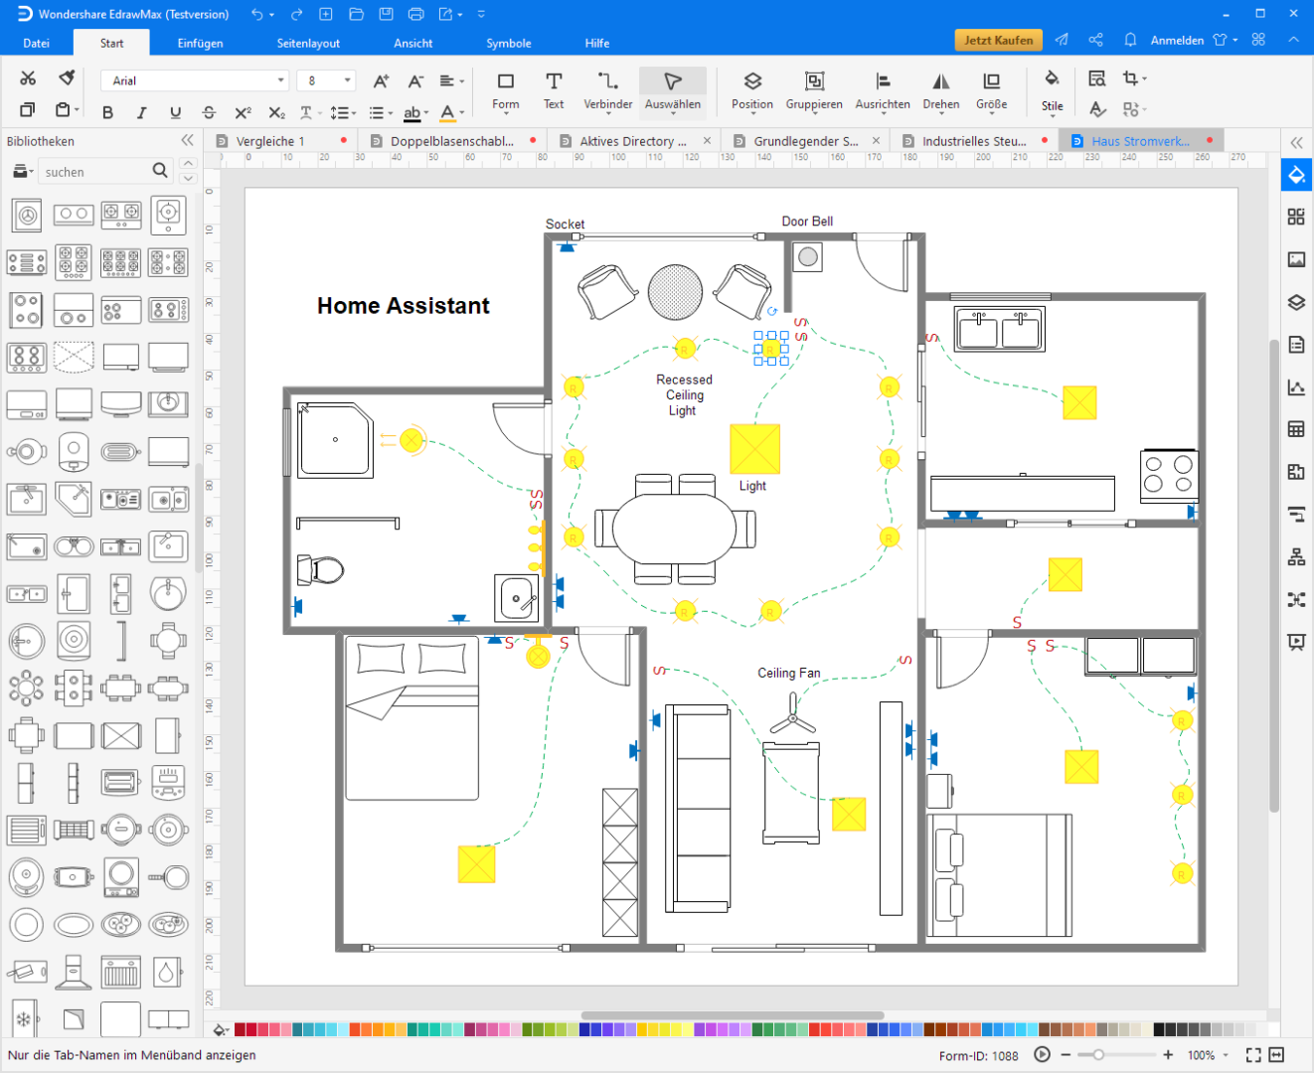Viewport: 1314px width, 1073px height.
Task: Expand the font size dropdown
Action: click(347, 80)
